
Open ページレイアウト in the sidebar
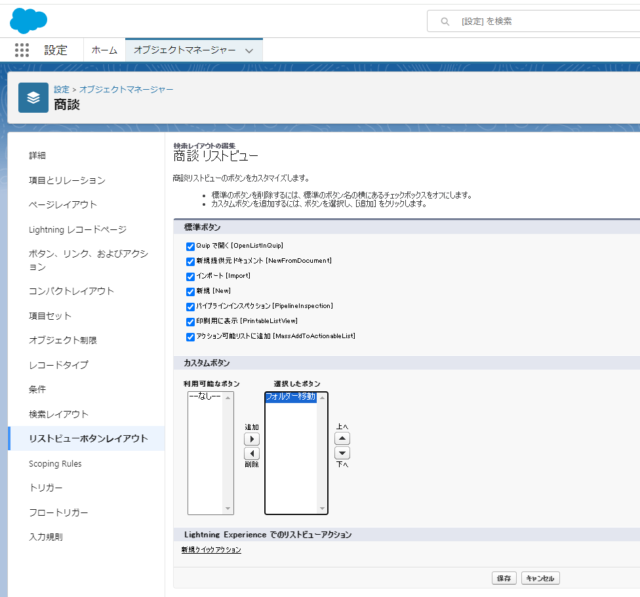(x=63, y=204)
